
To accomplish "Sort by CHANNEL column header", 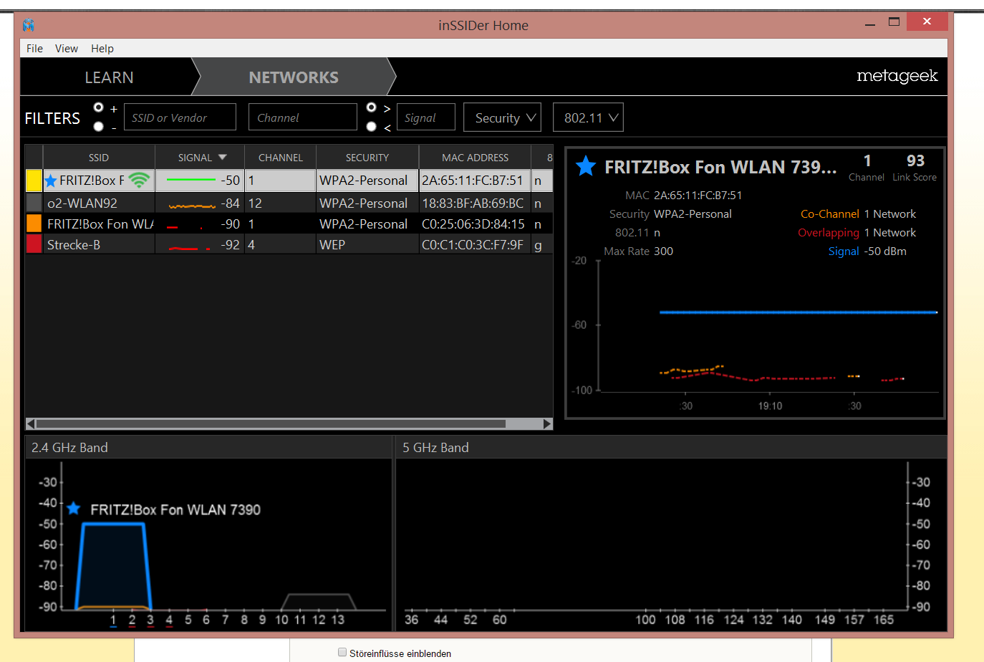I will (x=281, y=158).
